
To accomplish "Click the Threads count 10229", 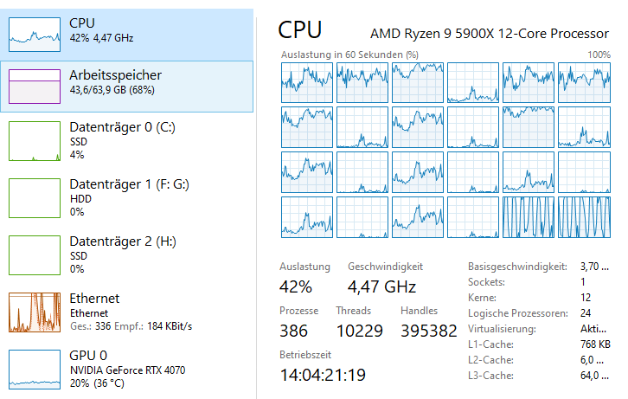I will [362, 331].
